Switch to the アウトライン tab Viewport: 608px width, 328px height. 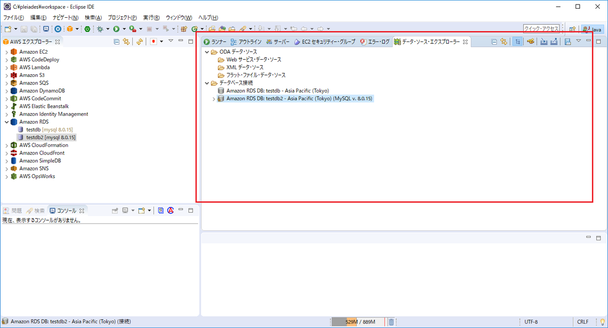pos(246,42)
